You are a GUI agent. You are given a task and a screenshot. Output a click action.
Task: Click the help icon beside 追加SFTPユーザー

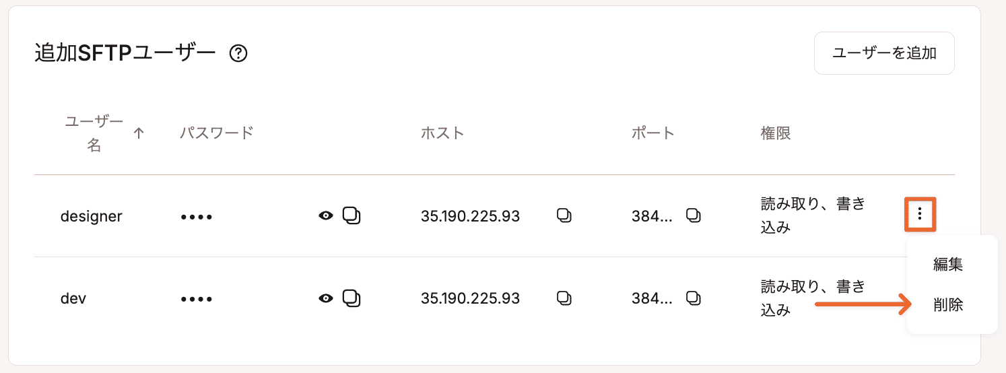coord(238,53)
